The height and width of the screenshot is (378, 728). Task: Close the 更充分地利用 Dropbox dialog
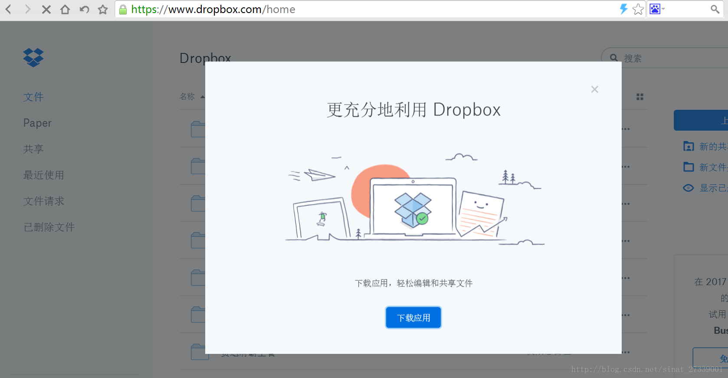(x=594, y=89)
